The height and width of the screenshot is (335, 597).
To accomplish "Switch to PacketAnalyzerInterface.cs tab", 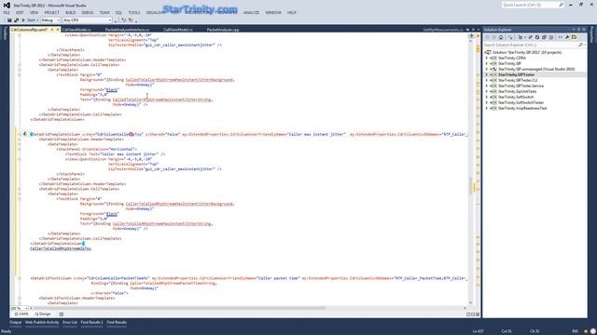I will click(127, 30).
